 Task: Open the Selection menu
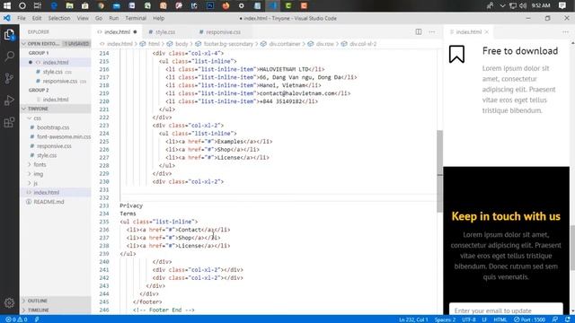click(x=59, y=18)
